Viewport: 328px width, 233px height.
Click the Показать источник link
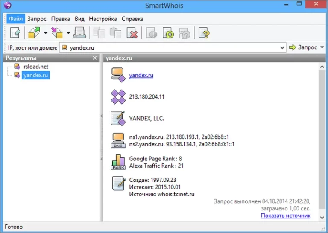285,216
